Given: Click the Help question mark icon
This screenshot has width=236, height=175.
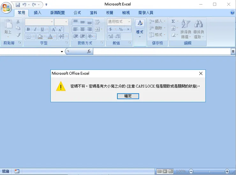Looking at the screenshot, I should 232,12.
